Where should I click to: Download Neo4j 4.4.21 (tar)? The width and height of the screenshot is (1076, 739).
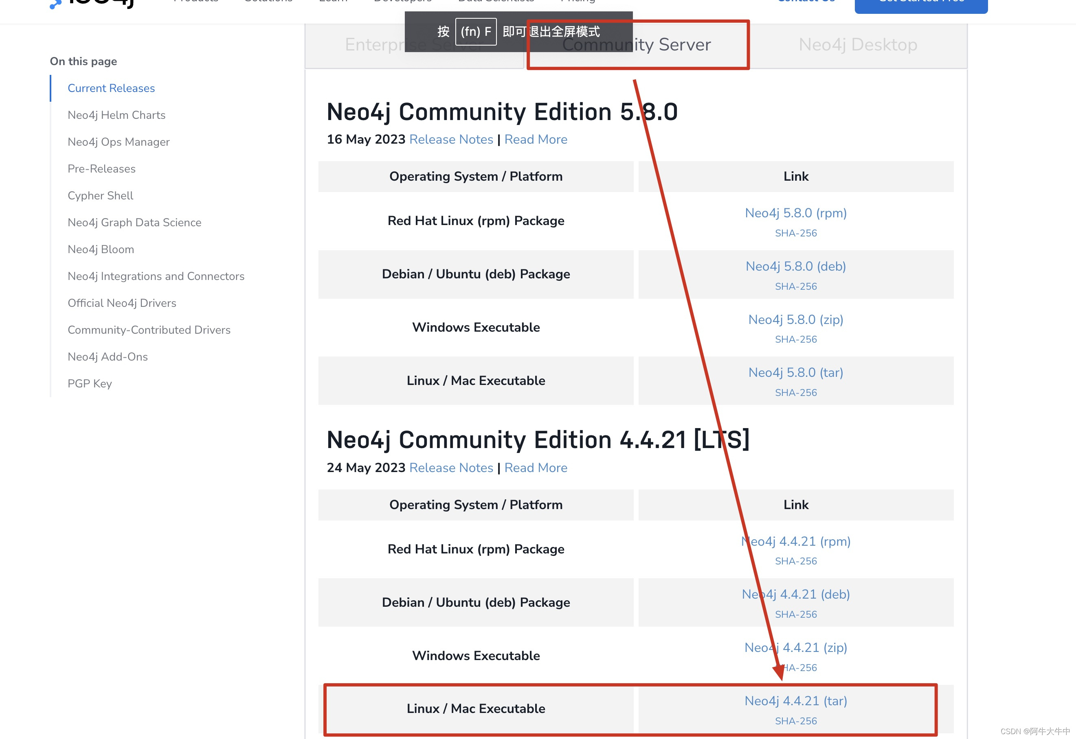796,701
